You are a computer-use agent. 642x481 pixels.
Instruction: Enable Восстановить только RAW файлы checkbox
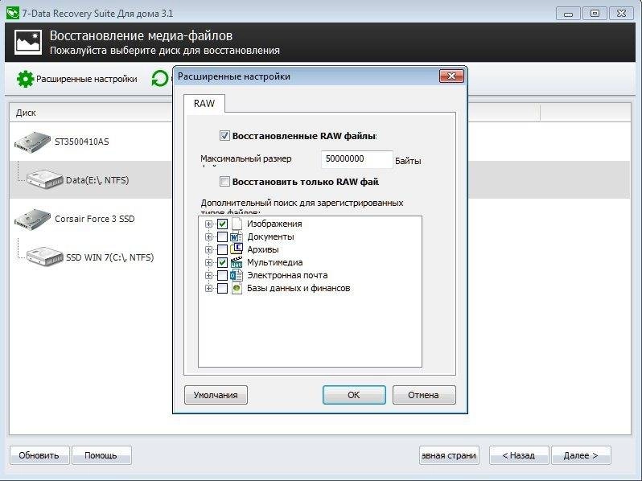[224, 181]
